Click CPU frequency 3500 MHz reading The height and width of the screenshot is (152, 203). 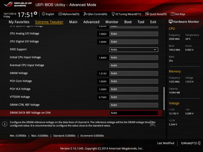pyautogui.click(x=174, y=39)
